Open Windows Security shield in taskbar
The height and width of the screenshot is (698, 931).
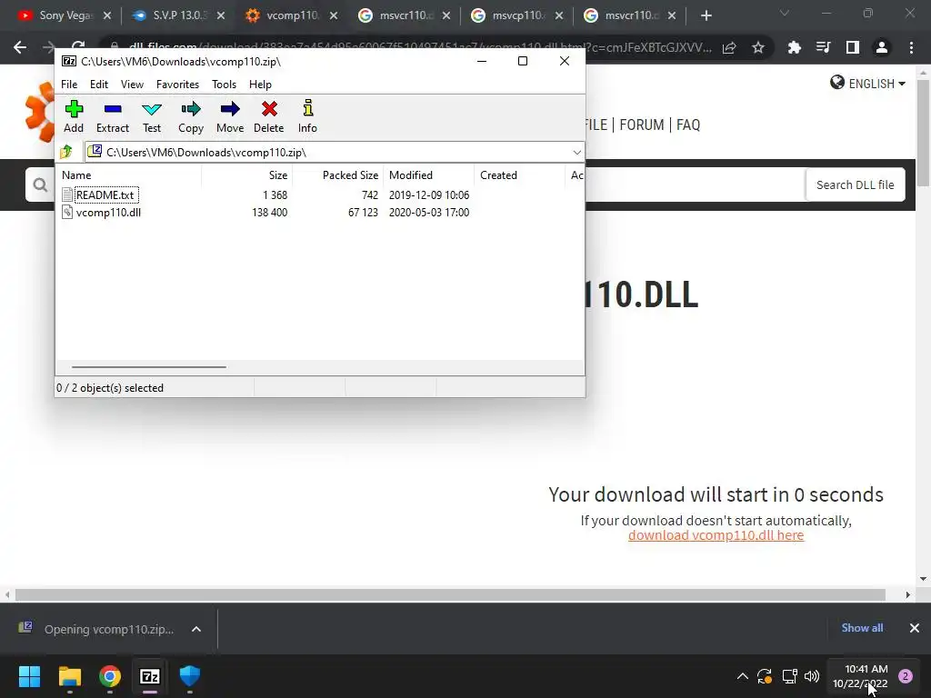pyautogui.click(x=190, y=676)
